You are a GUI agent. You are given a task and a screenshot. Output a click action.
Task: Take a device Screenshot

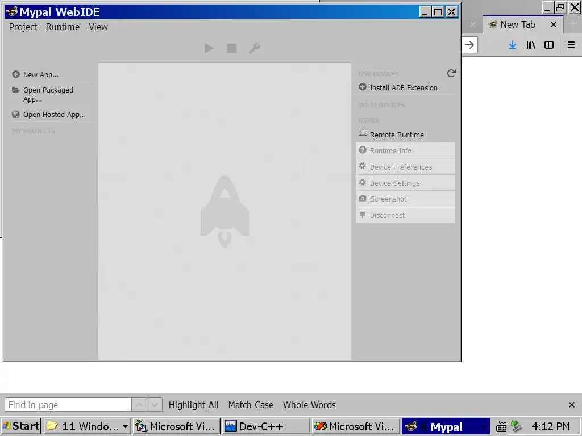coord(405,199)
